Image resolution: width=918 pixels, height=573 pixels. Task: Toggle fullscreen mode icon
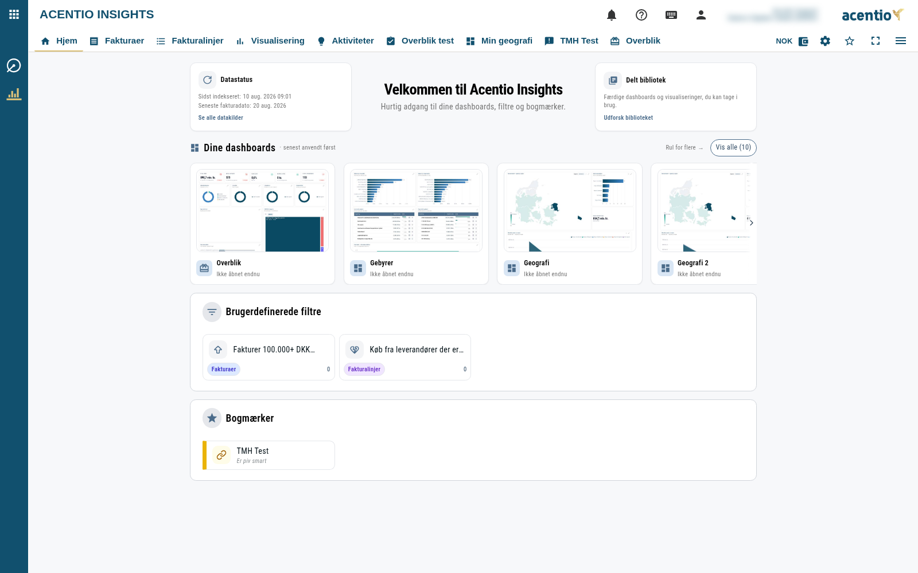tap(876, 41)
